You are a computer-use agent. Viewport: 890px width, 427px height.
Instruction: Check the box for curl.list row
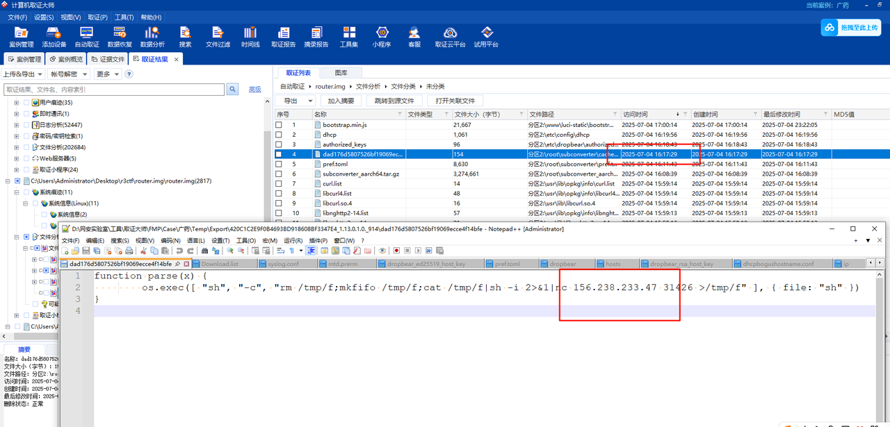[279, 183]
